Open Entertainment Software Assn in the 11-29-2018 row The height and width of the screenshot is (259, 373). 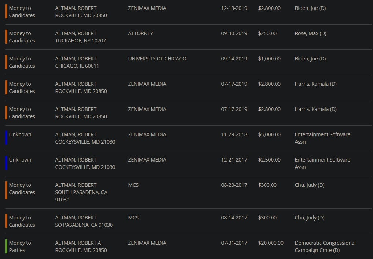tap(322, 138)
